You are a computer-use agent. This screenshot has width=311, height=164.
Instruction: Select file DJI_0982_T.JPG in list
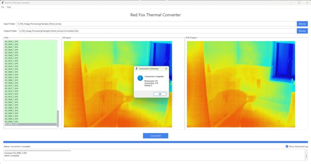tap(30, 102)
